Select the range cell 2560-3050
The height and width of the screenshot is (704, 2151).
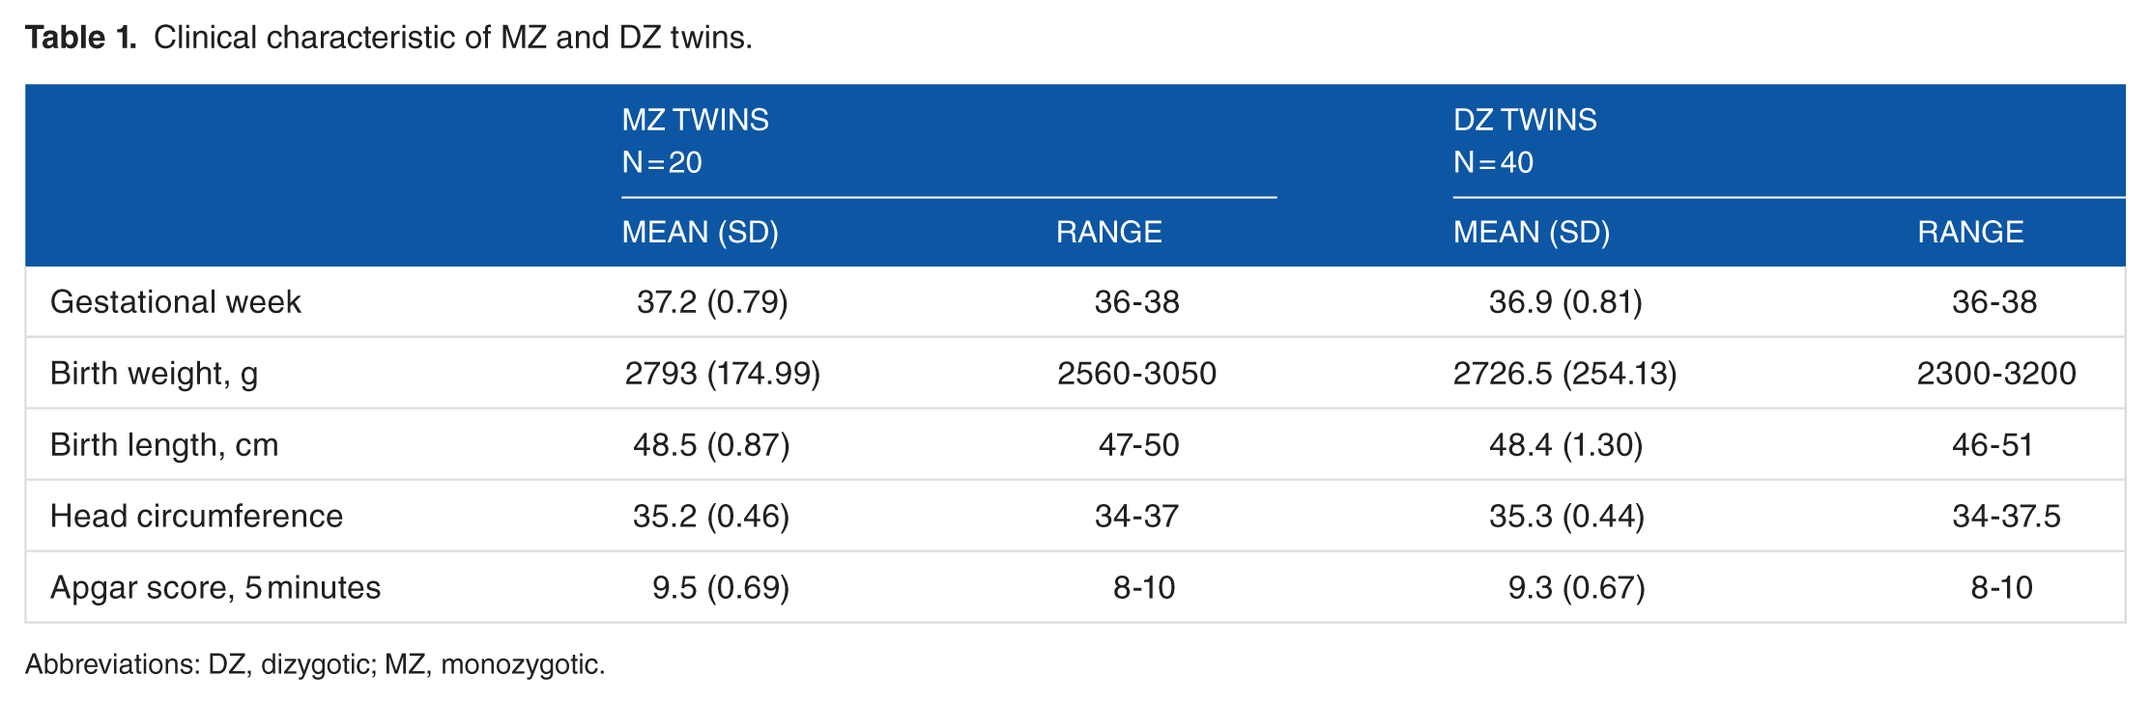(x=1136, y=374)
